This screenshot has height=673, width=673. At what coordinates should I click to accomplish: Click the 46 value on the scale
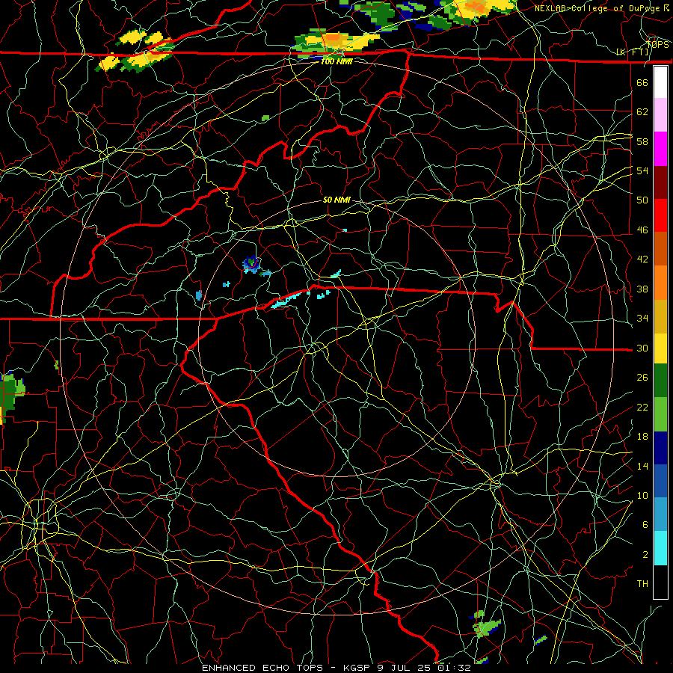[x=642, y=230]
